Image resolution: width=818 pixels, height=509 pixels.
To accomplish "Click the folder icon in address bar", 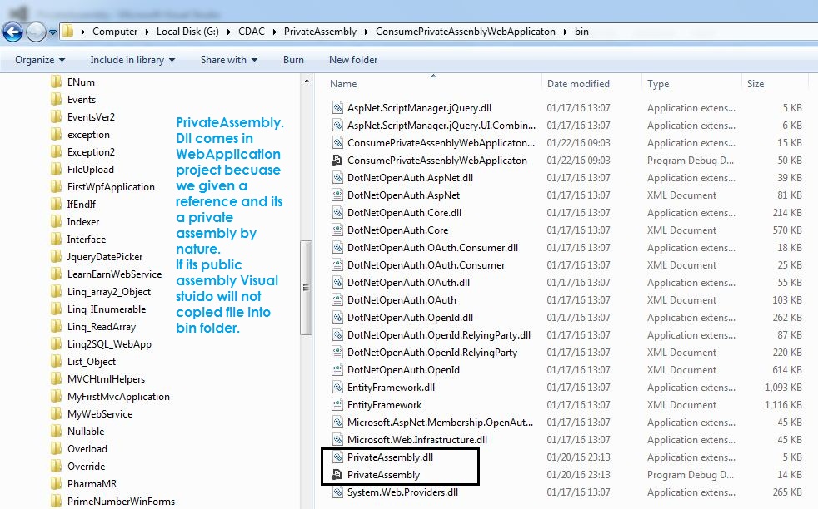I will (x=67, y=32).
